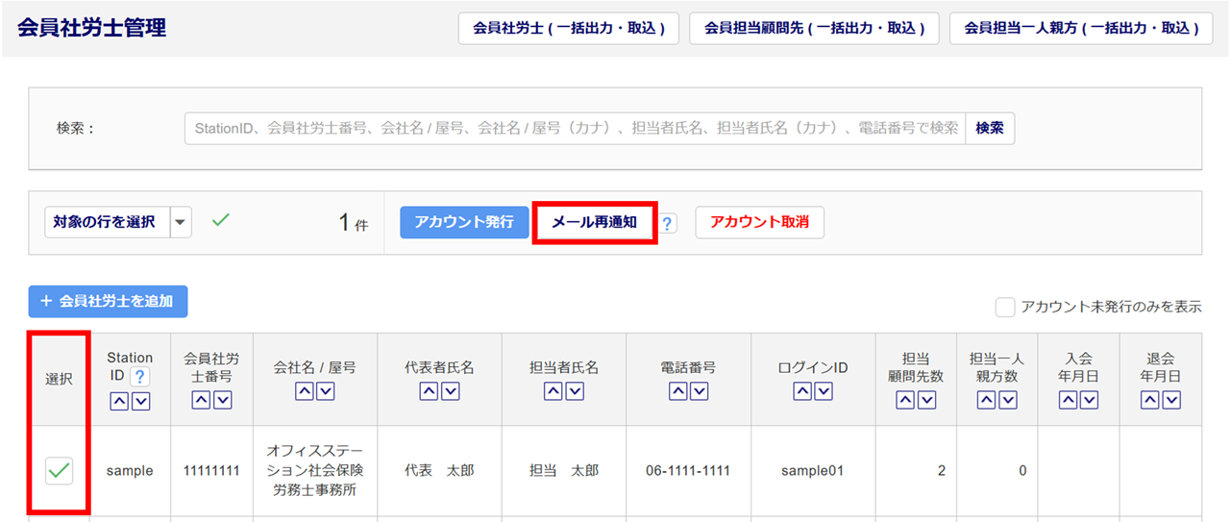1230x522 pixels.
Task: Sort 退会年月日 column ascending
Action: (x=1149, y=401)
